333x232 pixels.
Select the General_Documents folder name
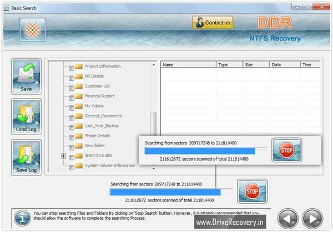click(103, 116)
